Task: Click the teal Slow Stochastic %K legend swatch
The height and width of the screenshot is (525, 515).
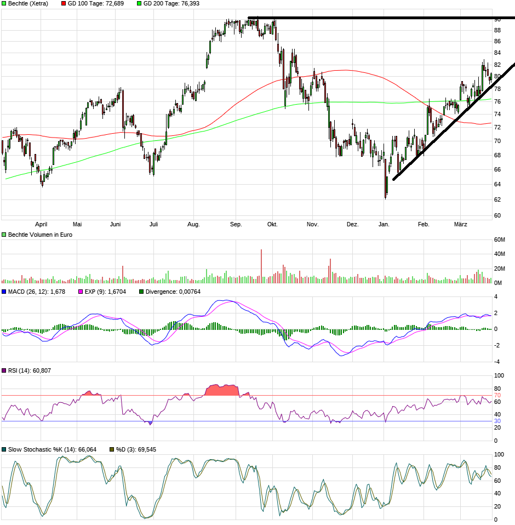Action: pyautogui.click(x=4, y=449)
